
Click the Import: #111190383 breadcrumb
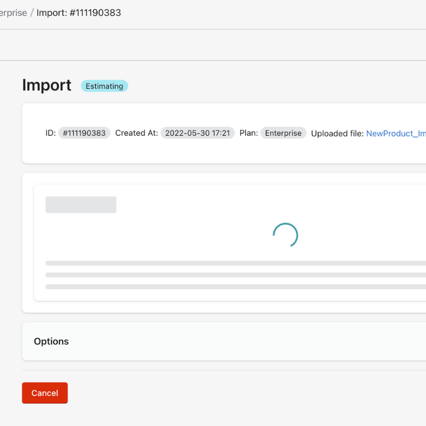click(x=79, y=13)
